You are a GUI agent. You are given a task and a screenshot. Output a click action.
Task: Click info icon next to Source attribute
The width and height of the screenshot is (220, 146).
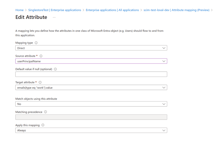(41, 56)
